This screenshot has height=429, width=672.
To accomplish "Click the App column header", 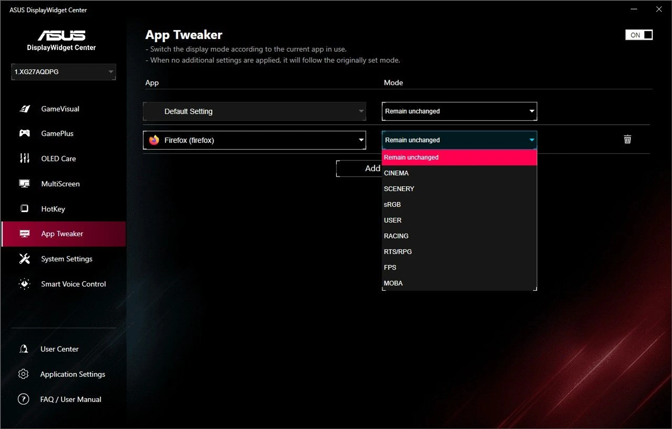I will point(152,83).
